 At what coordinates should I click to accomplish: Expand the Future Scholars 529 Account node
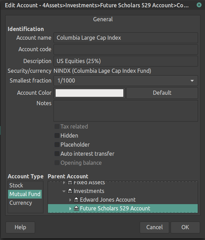pyautogui.click(x=70, y=208)
